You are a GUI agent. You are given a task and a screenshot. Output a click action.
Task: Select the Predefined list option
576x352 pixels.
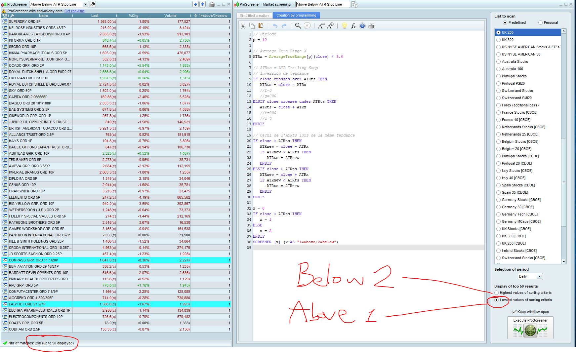point(505,22)
